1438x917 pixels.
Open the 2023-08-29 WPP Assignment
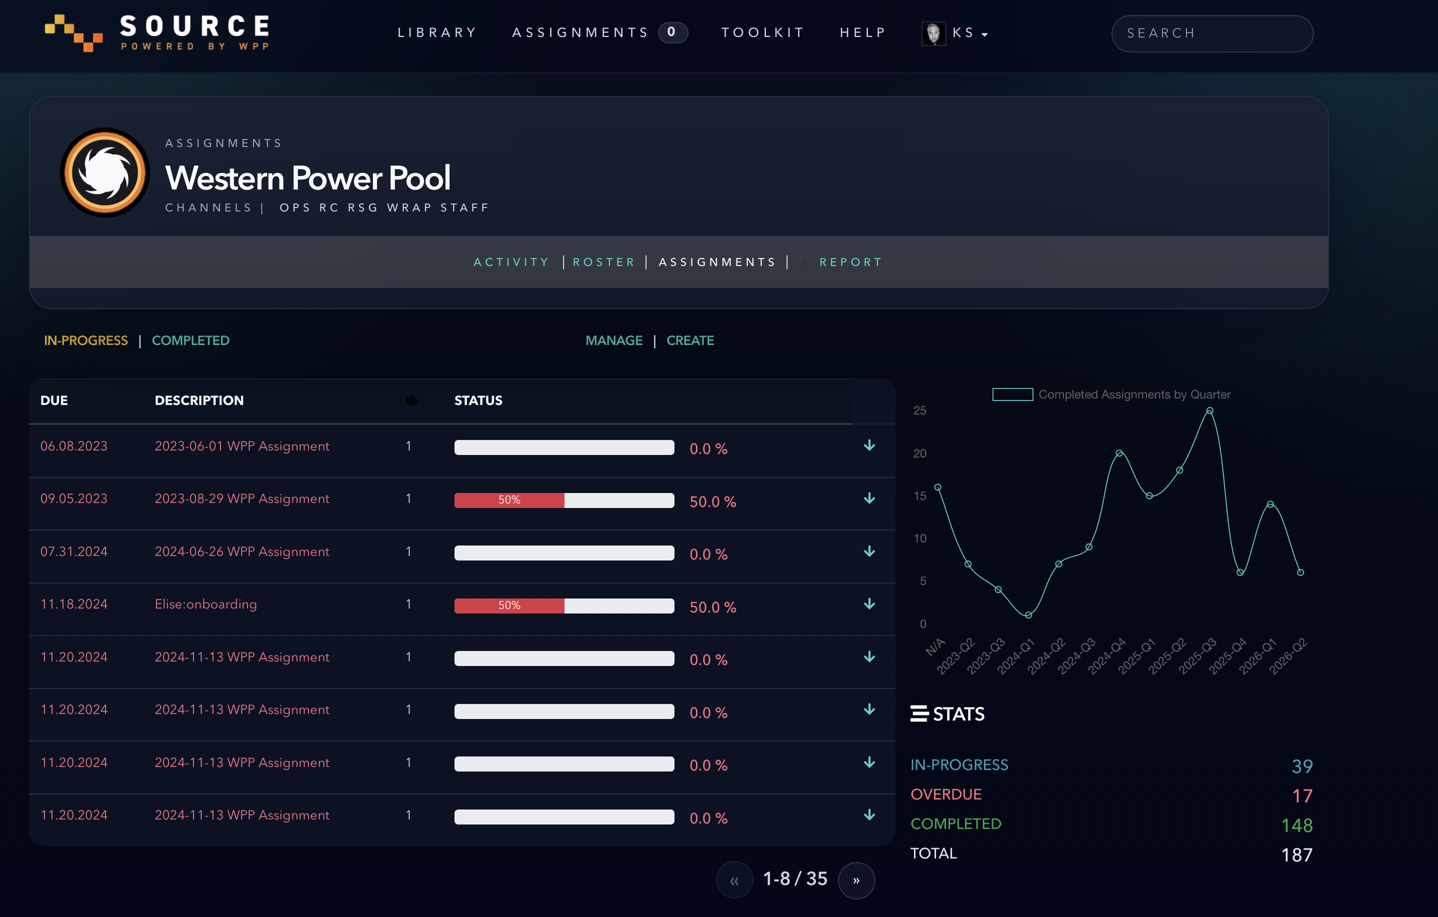click(x=242, y=498)
